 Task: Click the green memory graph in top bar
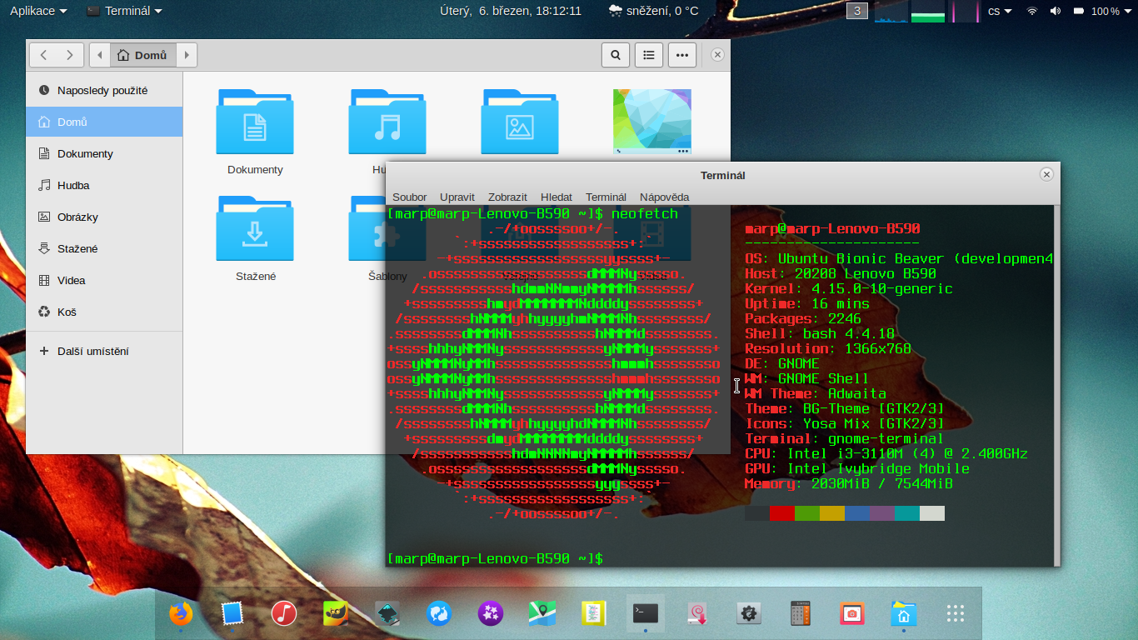(927, 11)
